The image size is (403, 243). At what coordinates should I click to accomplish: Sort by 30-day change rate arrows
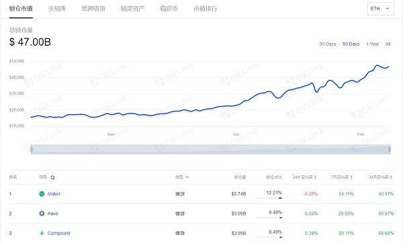[391, 177]
